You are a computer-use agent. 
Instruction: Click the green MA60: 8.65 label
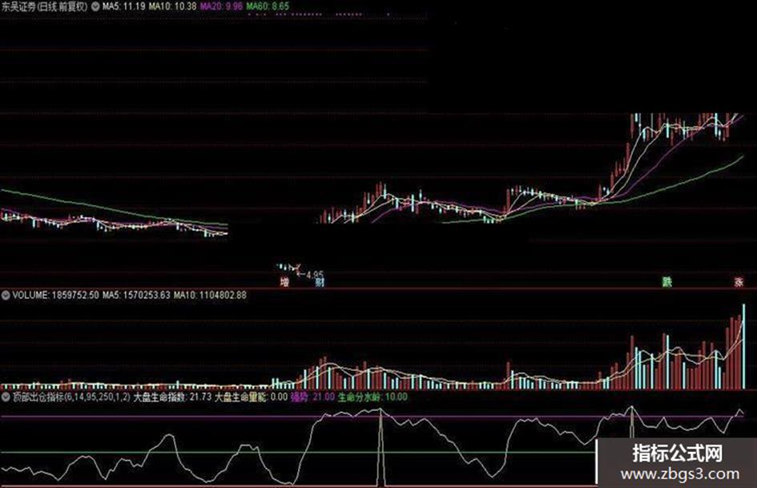coord(268,6)
